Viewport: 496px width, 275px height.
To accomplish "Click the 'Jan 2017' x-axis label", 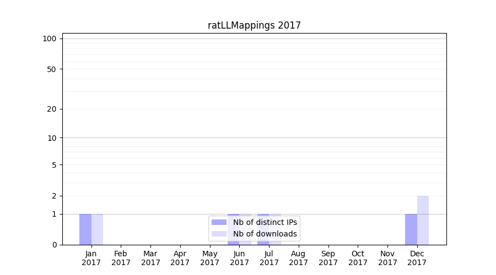I will 91,258.
